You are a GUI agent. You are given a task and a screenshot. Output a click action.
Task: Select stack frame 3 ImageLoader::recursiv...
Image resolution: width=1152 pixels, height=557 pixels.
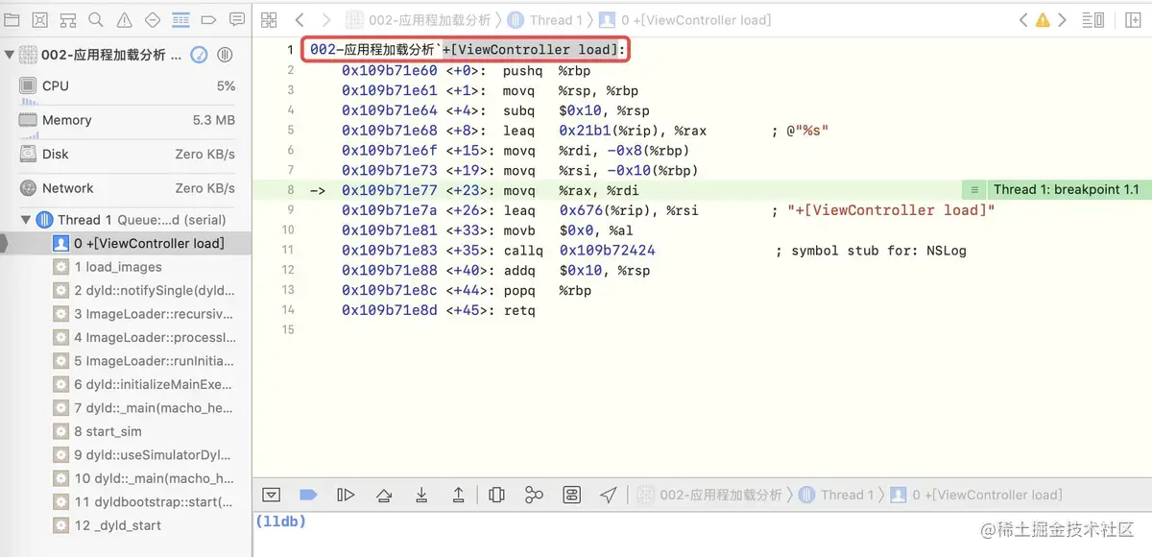pyautogui.click(x=126, y=314)
